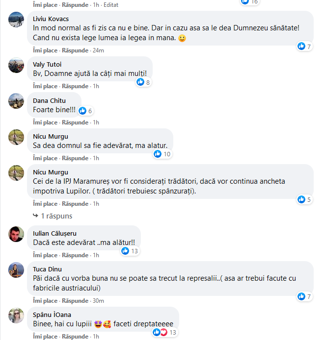The height and width of the screenshot is (340, 324).
Task: Click like reaction icon on Dana Chitu comment
Action: 82,111
